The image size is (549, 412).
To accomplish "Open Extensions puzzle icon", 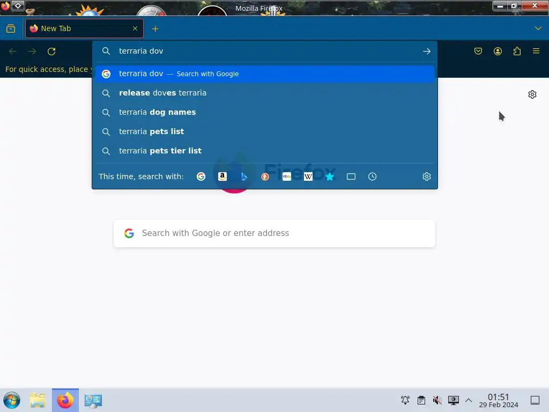I will click(x=517, y=51).
